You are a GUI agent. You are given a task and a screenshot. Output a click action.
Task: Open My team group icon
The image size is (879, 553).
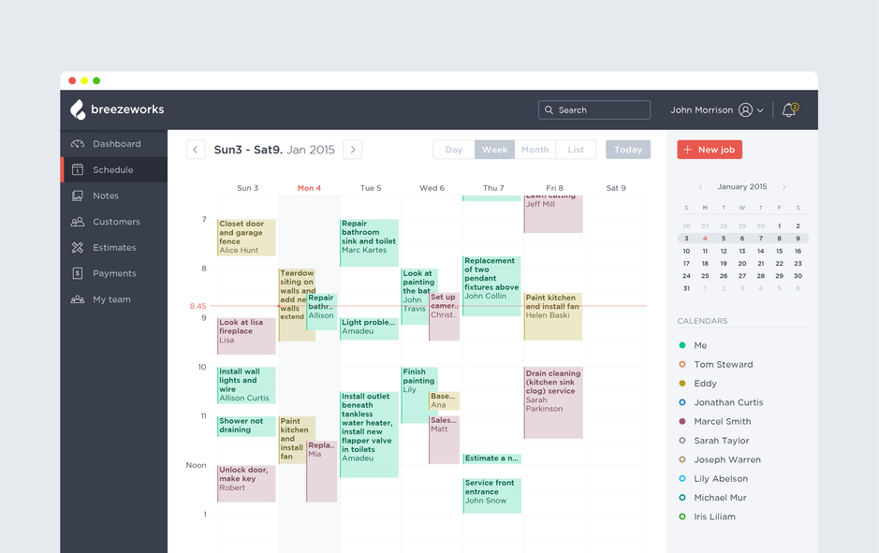(x=78, y=299)
